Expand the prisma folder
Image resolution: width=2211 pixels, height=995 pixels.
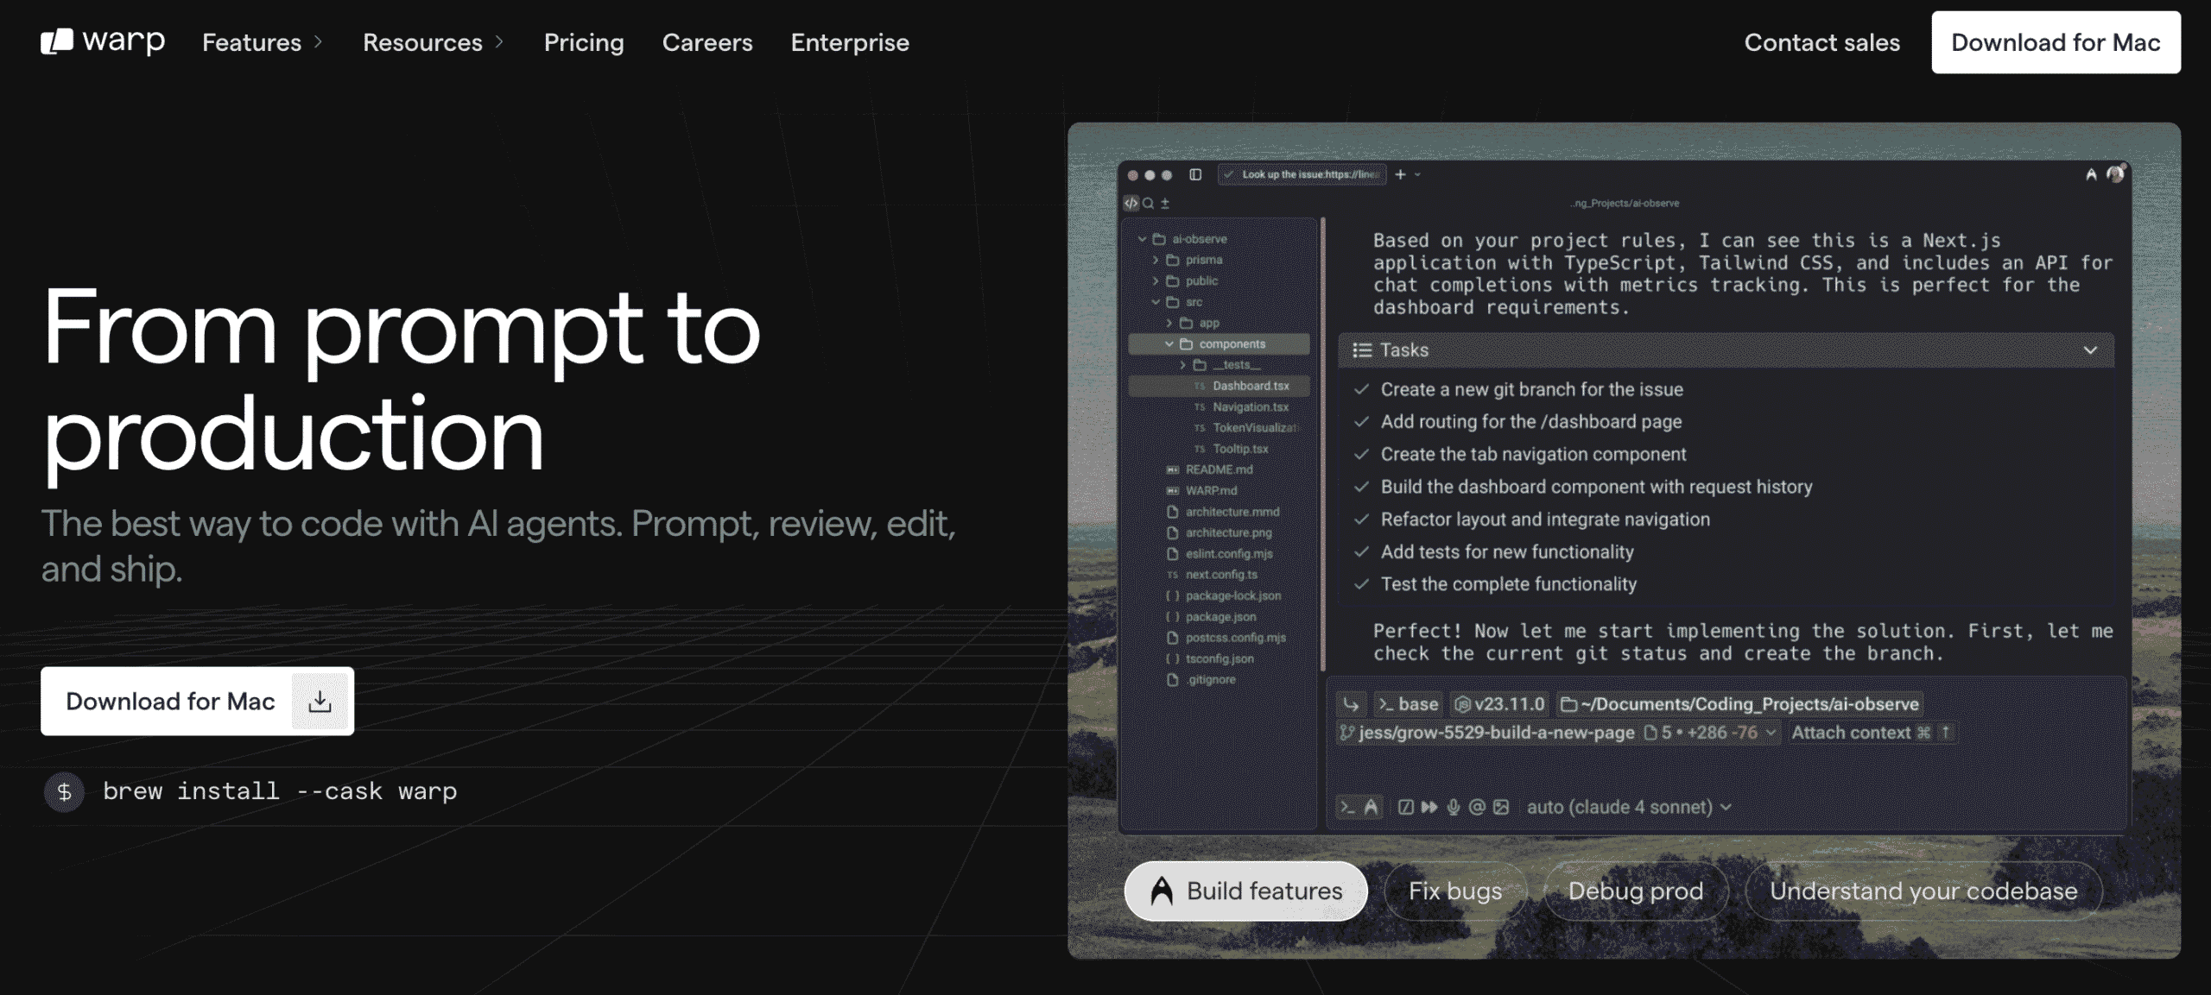[1156, 260]
